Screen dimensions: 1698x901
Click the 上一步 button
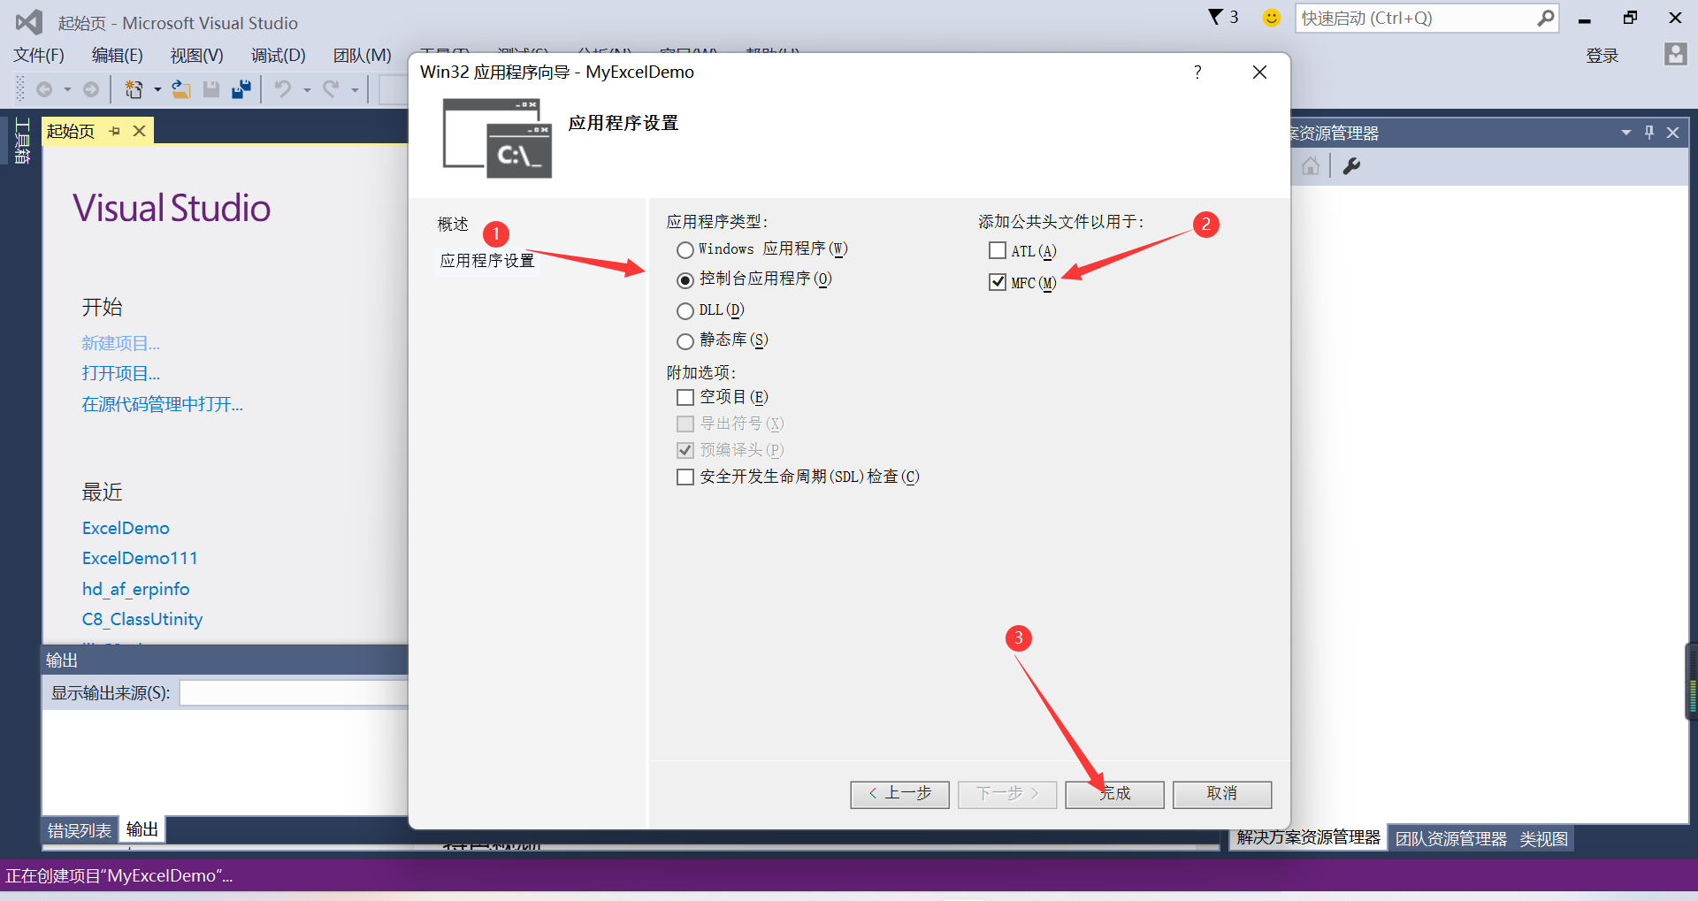(x=899, y=794)
